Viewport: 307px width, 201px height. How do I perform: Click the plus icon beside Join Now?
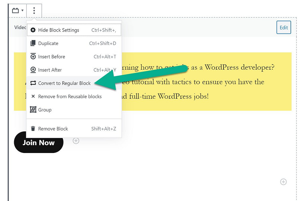point(76,141)
